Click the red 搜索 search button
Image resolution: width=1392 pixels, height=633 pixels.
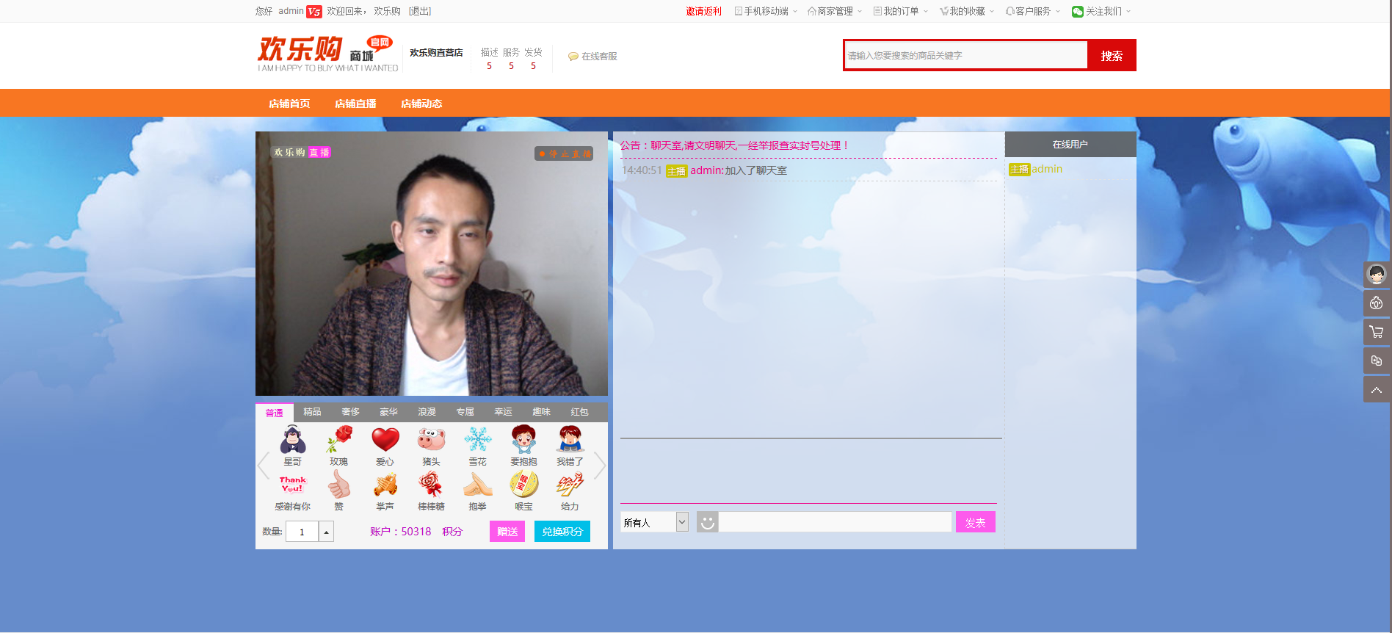1112,55
